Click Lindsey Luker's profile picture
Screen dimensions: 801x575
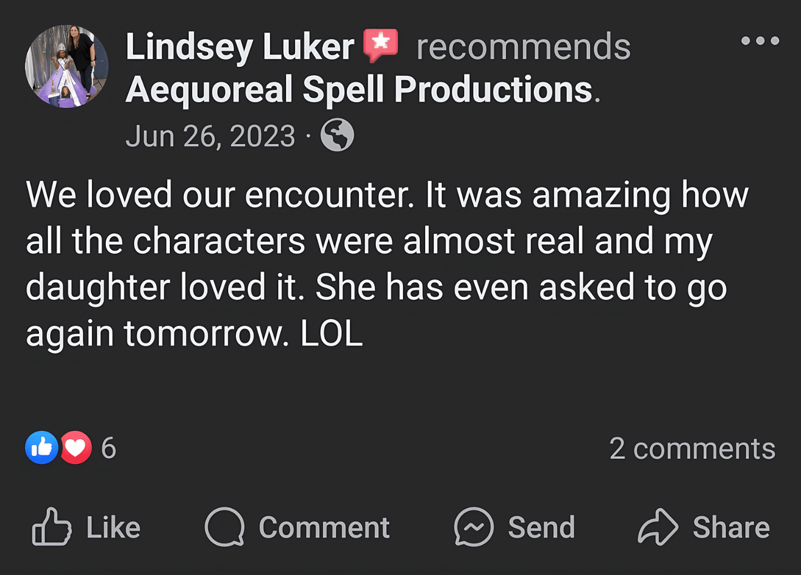coord(66,66)
